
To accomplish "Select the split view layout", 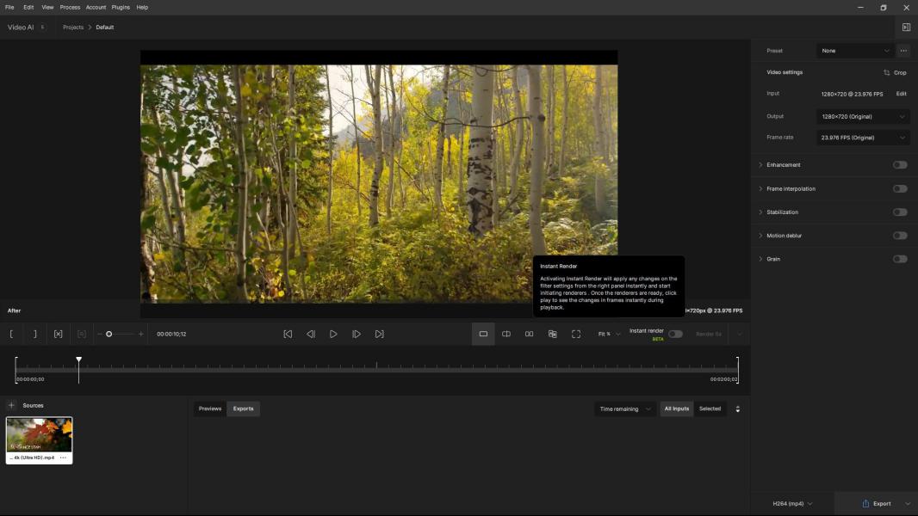I will pos(506,335).
